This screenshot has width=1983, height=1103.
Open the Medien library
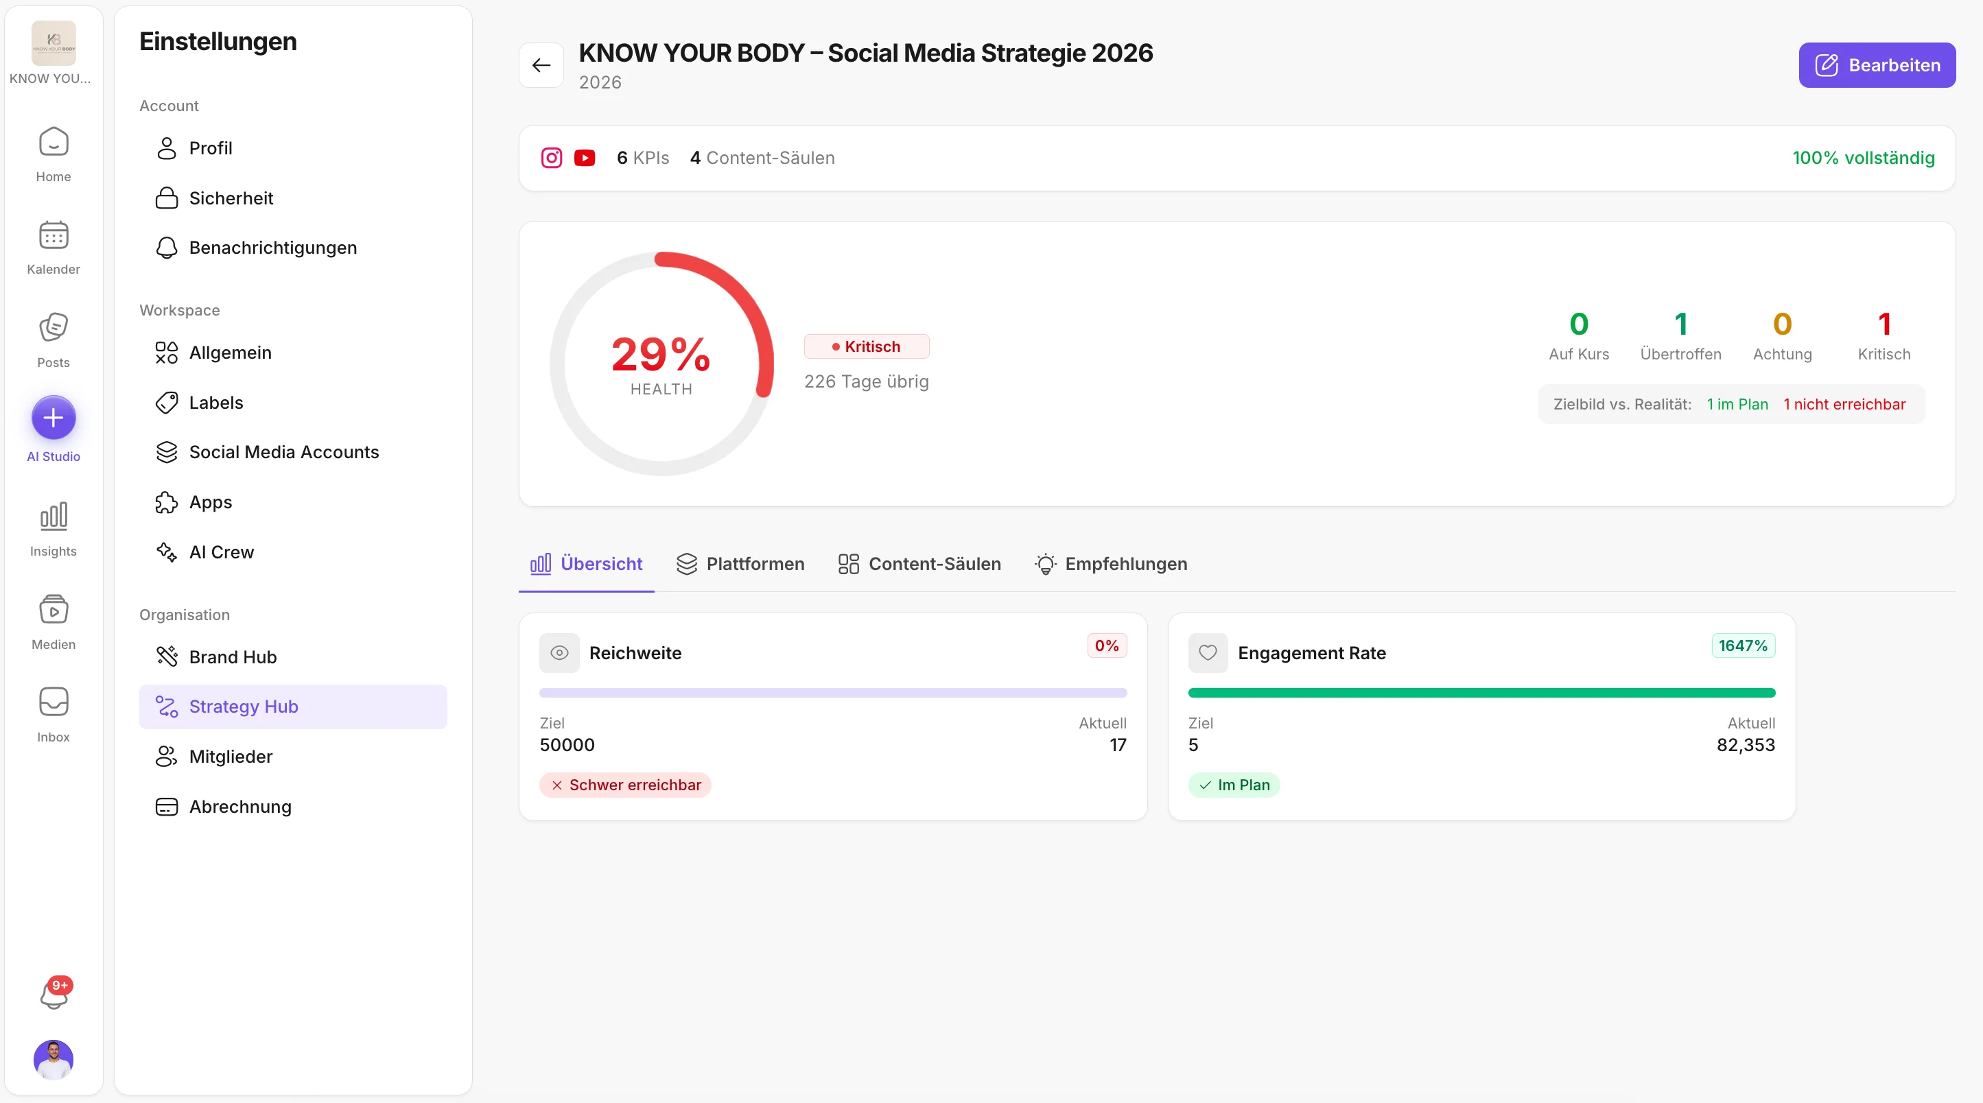click(x=53, y=623)
